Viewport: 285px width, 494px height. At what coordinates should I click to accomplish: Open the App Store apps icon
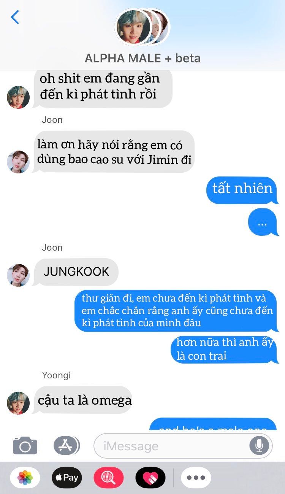coord(66,445)
